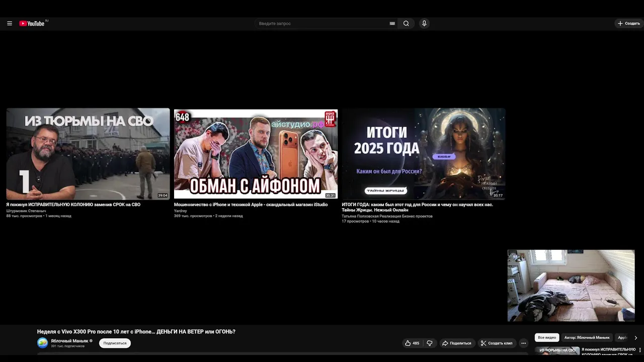Click the dislike thumbs-down icon

click(430, 343)
